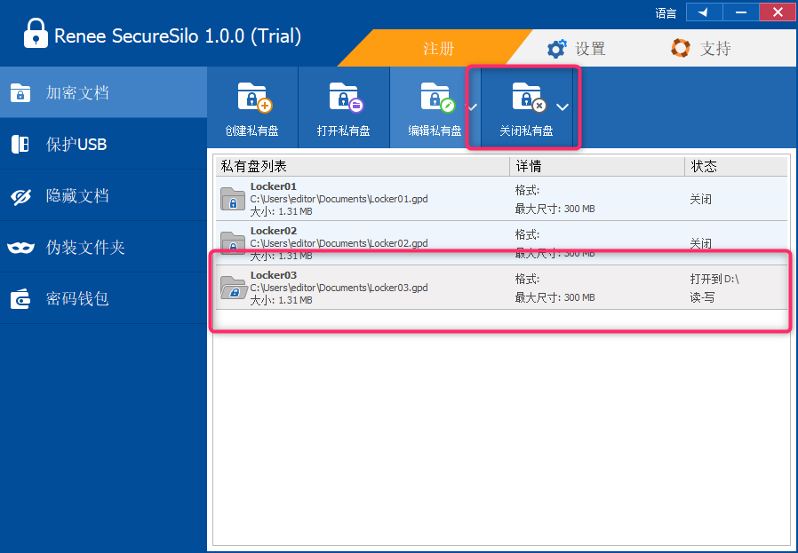Viewport: 798px width, 553px height.
Task: Open 设置 settings
Action: point(576,49)
